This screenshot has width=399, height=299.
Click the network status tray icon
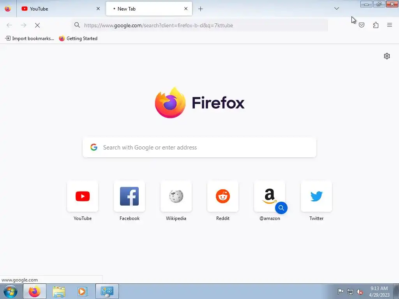(x=350, y=292)
